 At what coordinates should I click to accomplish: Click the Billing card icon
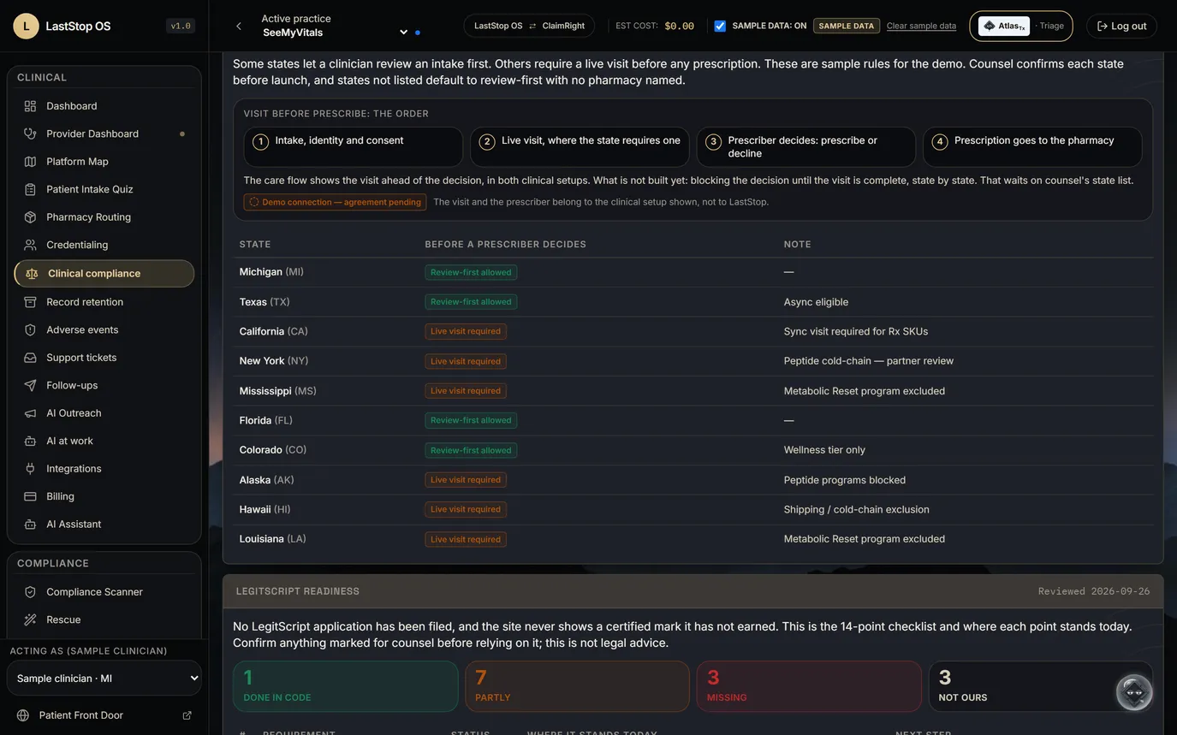click(30, 496)
